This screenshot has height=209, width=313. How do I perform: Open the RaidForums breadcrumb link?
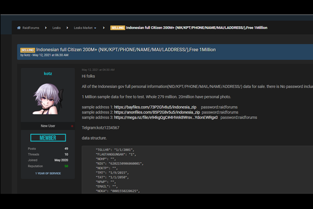coord(30,28)
